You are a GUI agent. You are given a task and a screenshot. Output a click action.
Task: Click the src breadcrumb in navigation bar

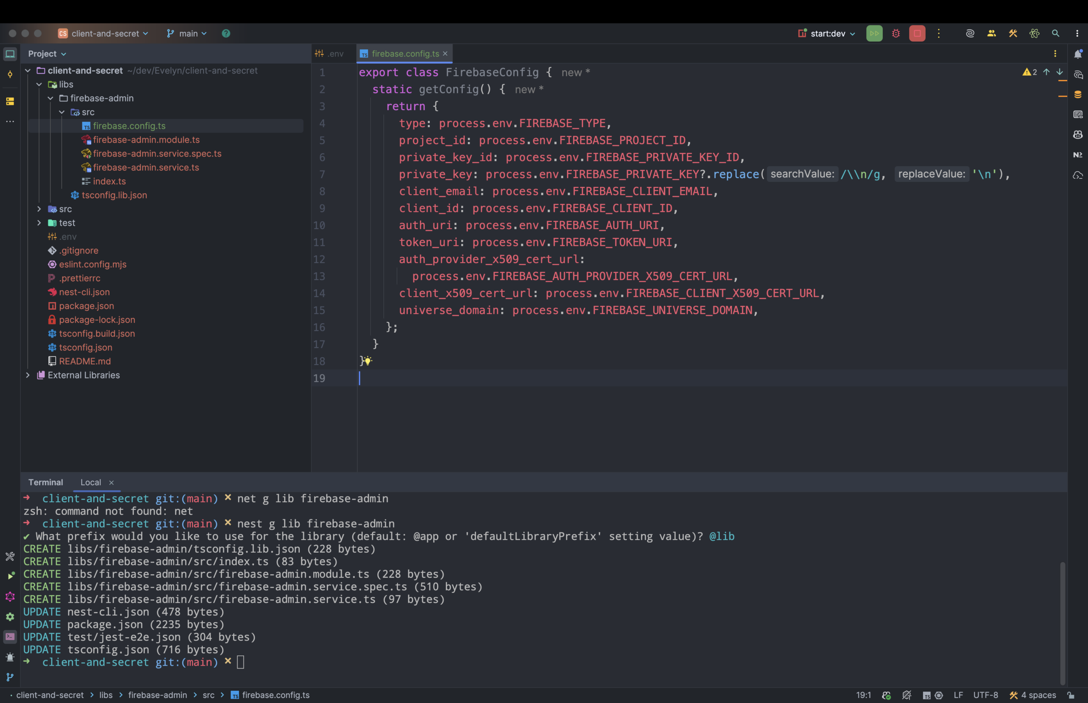point(208,695)
